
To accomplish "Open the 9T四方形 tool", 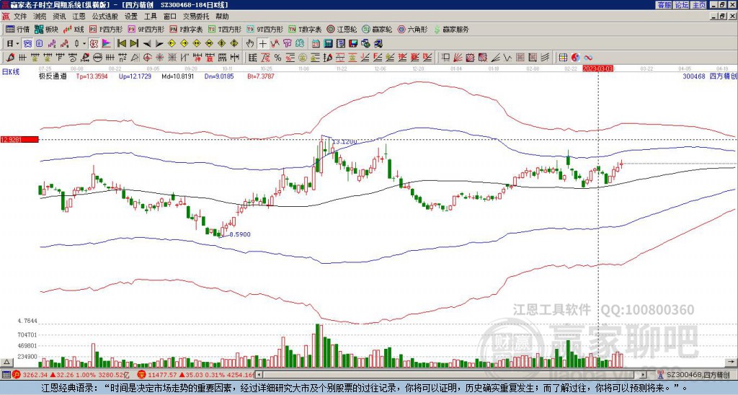I will point(264,29).
